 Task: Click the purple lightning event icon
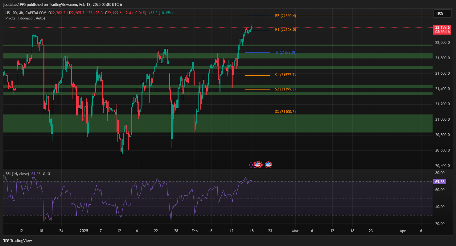[x=253, y=165]
